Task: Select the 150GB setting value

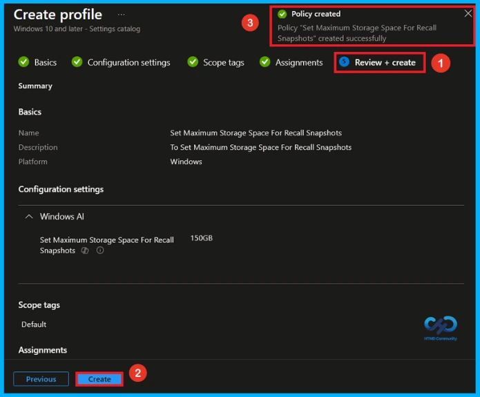Action: pos(202,238)
